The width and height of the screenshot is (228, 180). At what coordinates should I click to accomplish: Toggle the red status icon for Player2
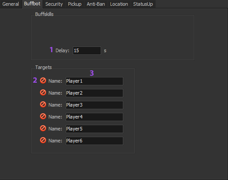point(43,92)
